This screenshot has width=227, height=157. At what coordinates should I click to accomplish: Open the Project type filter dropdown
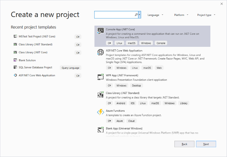pos(206,15)
